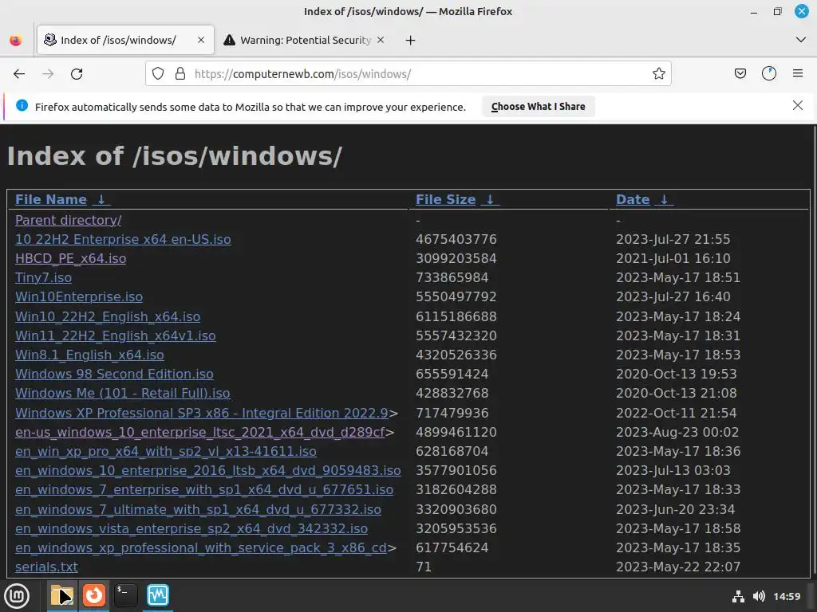Expand the list all tabs chevron

(x=801, y=40)
